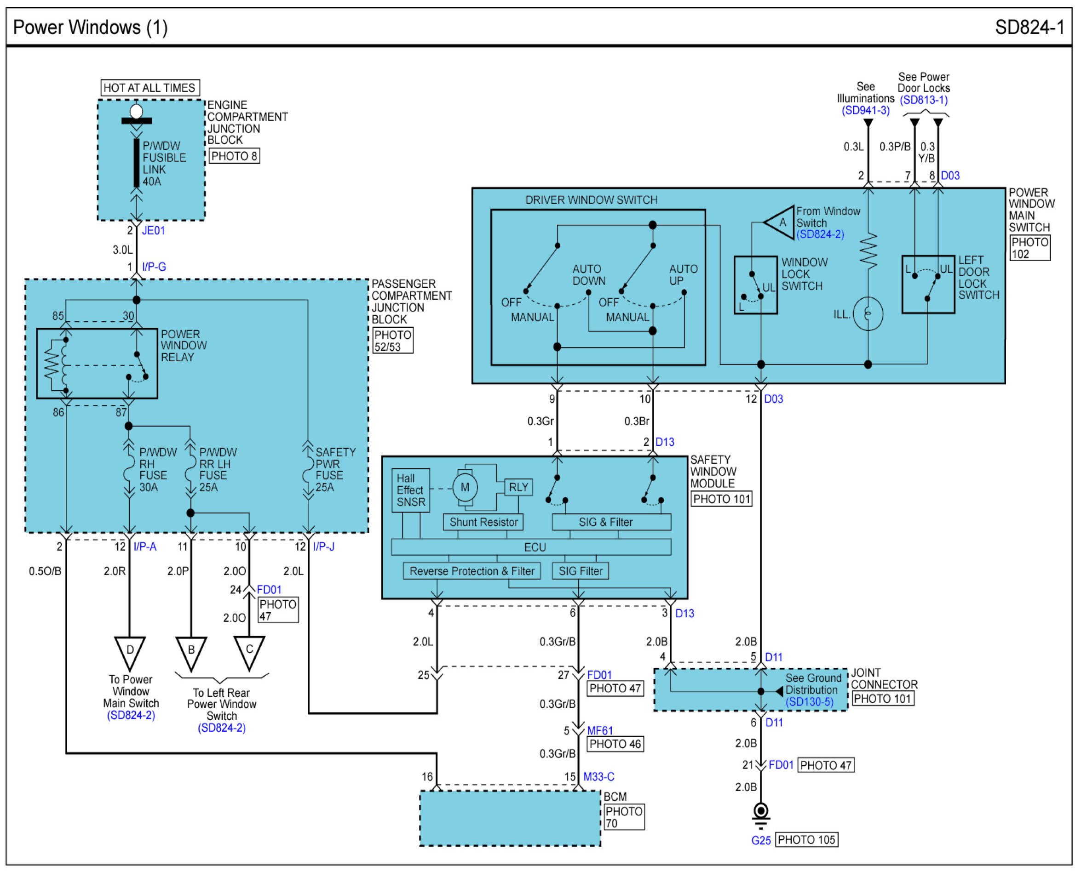Open the SD941-3 Illuminations link
Viewport: 1081px width, 871px height.
tap(866, 110)
